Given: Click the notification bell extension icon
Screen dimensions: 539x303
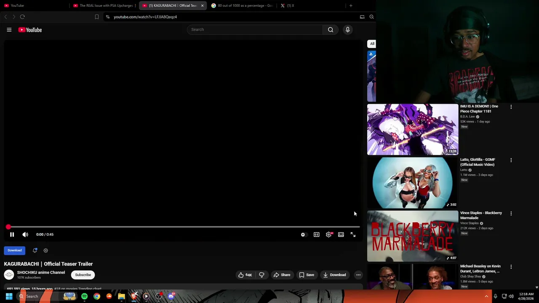Looking at the screenshot, I should point(35,250).
